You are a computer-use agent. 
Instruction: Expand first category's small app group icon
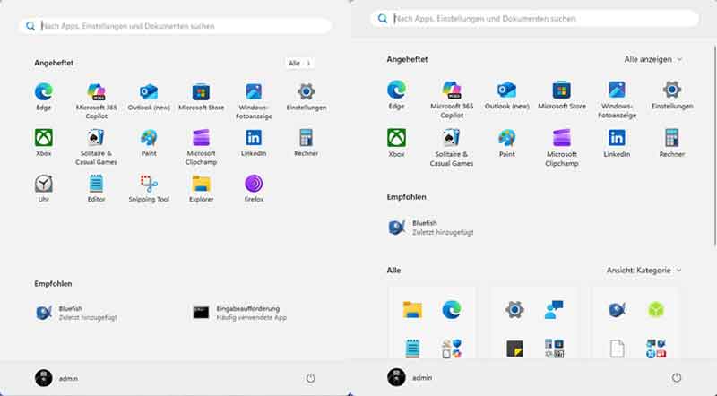452,349
